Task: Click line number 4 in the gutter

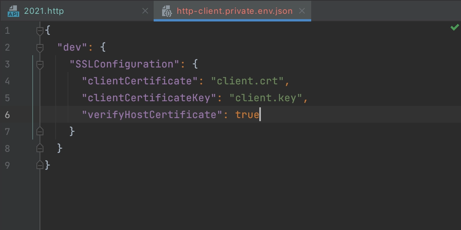Action: tap(7, 81)
